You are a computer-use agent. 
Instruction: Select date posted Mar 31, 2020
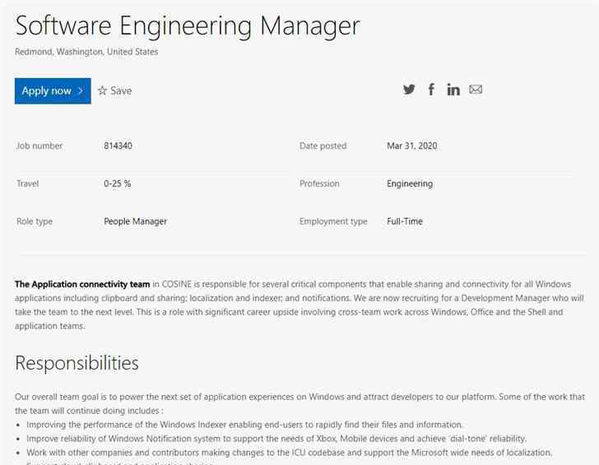click(x=411, y=145)
